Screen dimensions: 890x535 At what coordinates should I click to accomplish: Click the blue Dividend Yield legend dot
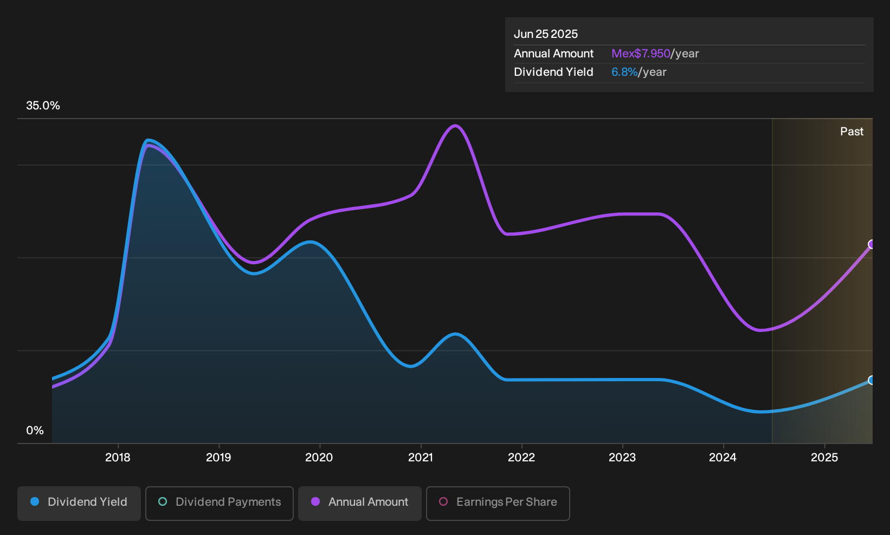click(x=35, y=502)
